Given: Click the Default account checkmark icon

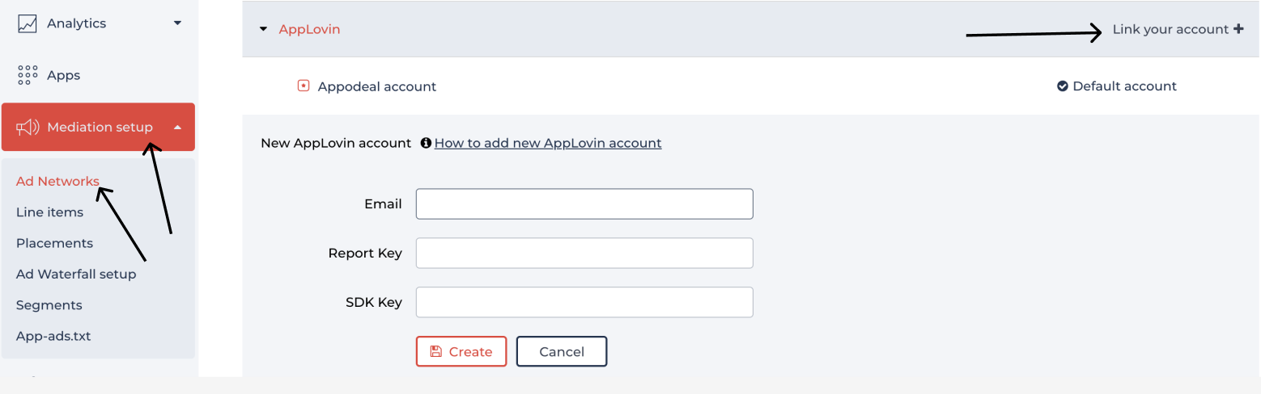Looking at the screenshot, I should pyautogui.click(x=1062, y=86).
